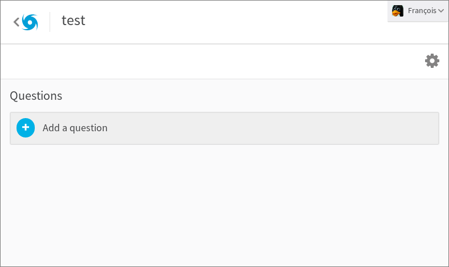Screen dimensions: 449x267
Task: Click the vertical separator beside the test title
Action: tap(50, 22)
